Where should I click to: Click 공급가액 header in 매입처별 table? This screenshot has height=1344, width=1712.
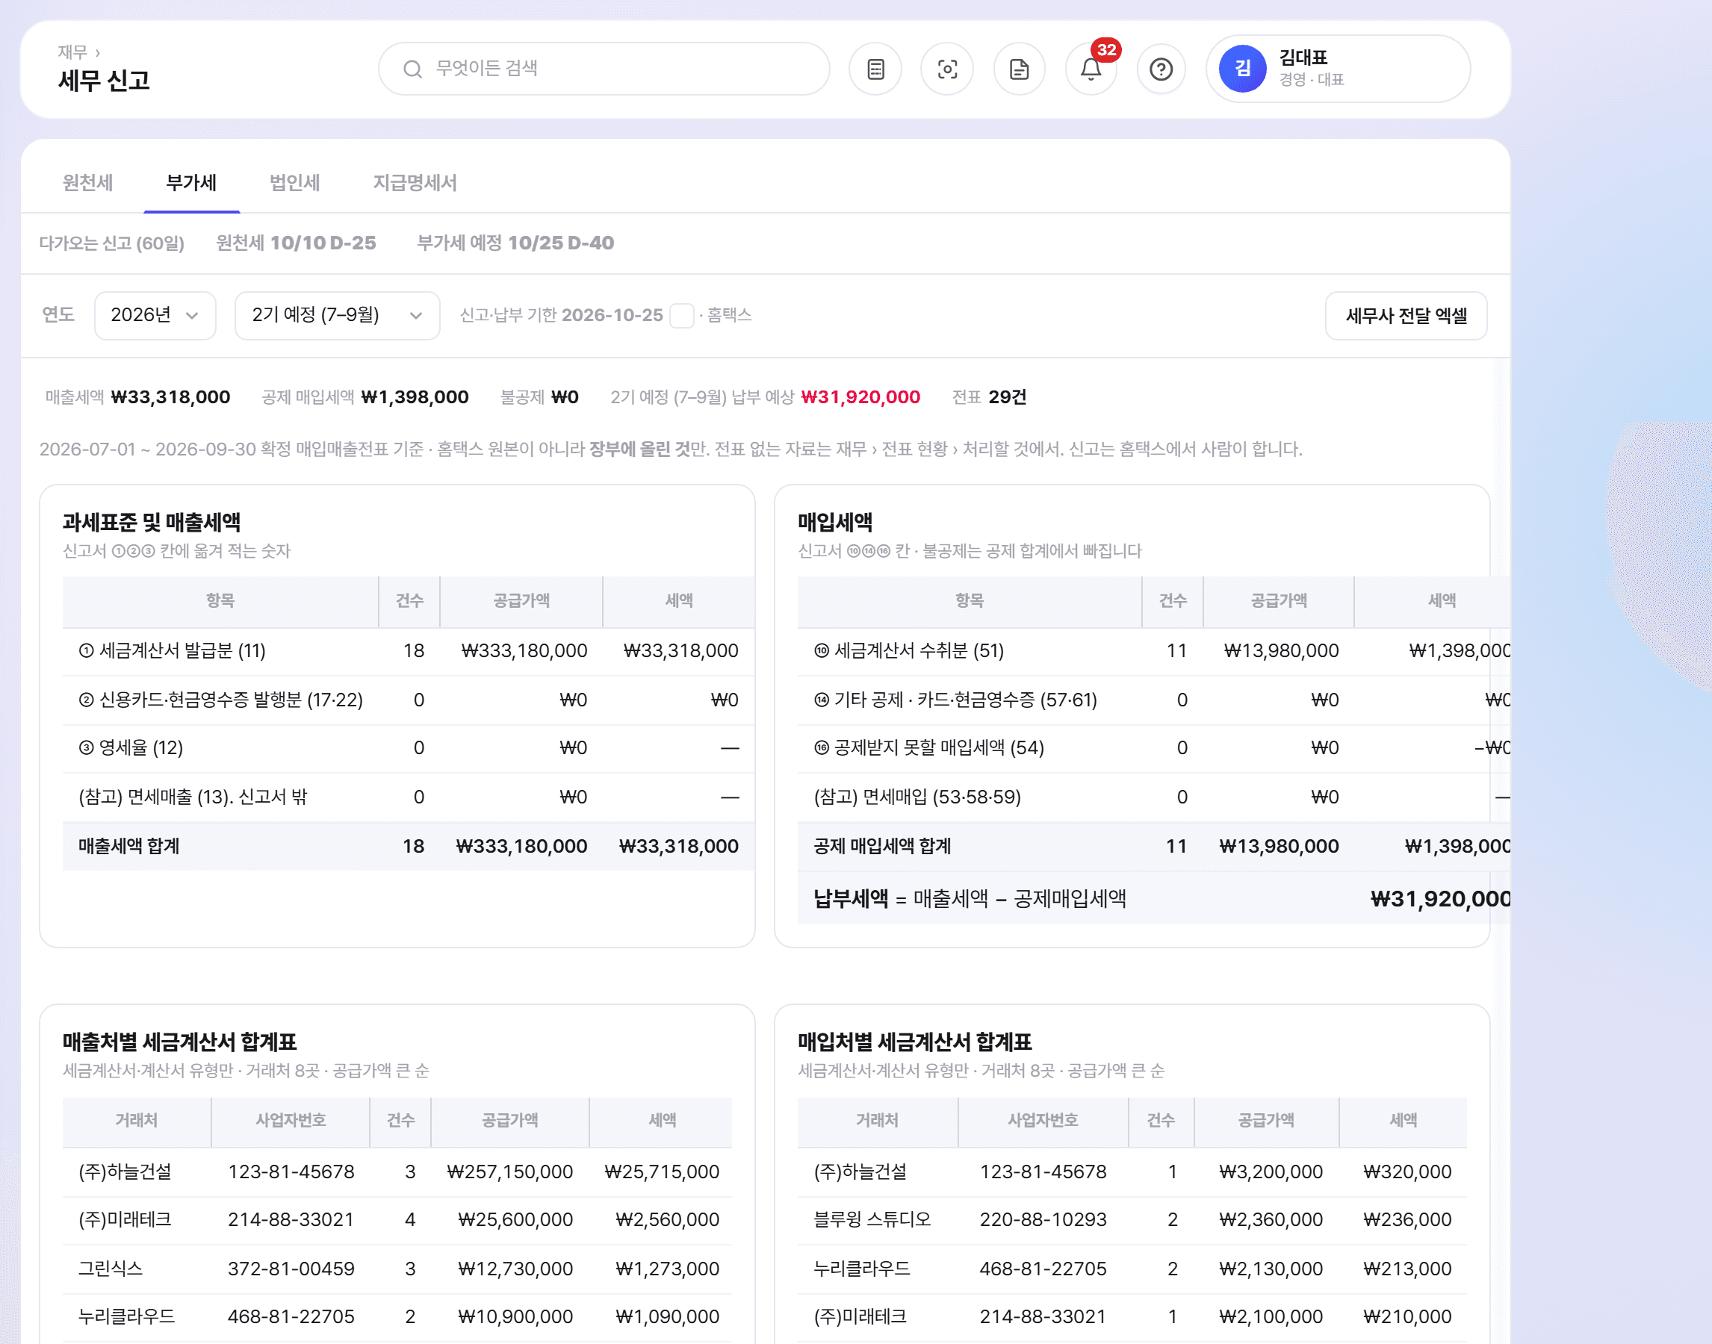(1265, 1121)
